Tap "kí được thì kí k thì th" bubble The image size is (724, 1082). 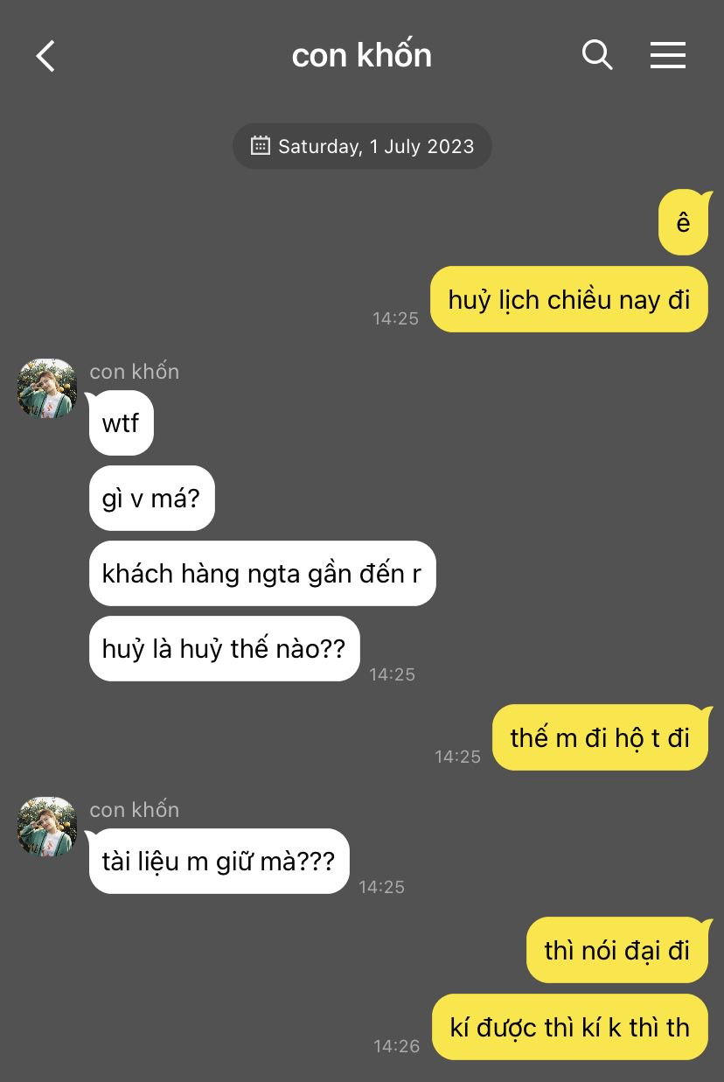tap(570, 1027)
